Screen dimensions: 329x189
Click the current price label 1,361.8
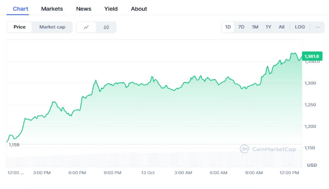pos(312,56)
